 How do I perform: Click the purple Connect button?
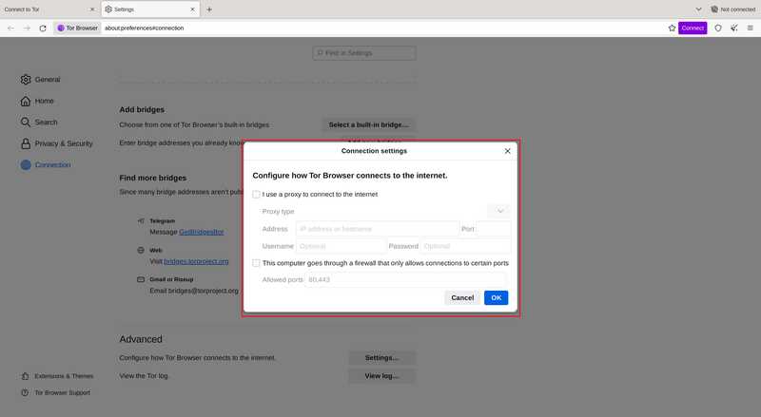pos(693,28)
